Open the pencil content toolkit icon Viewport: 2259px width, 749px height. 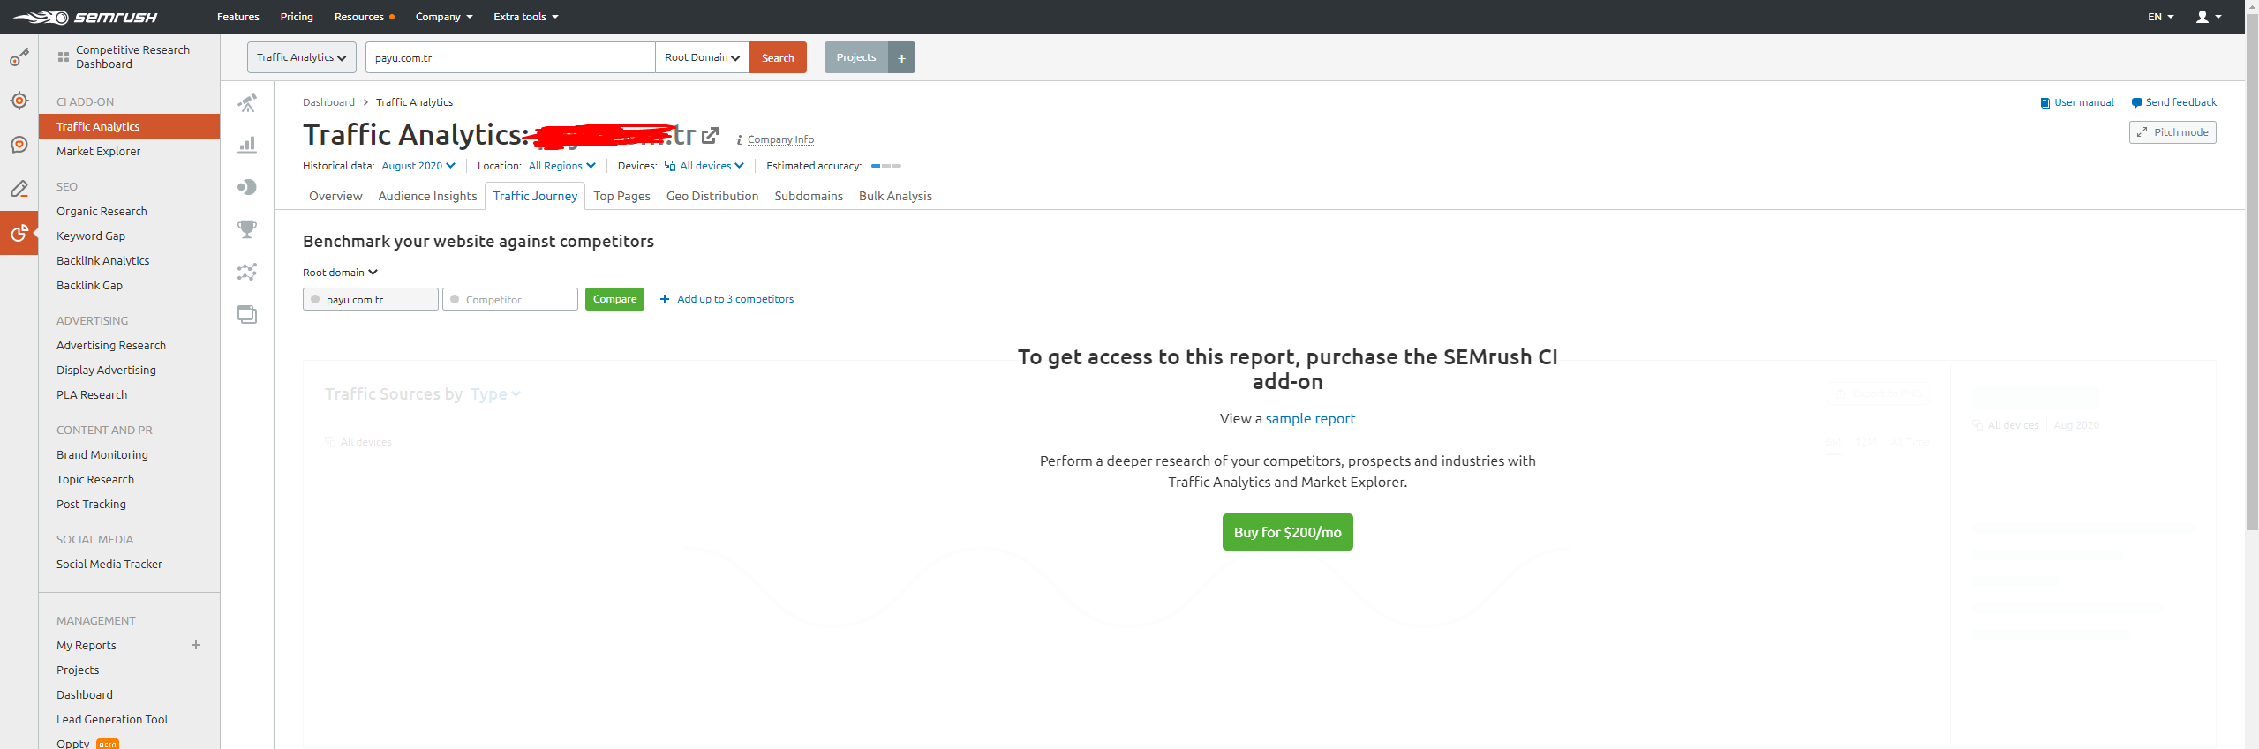[19, 189]
